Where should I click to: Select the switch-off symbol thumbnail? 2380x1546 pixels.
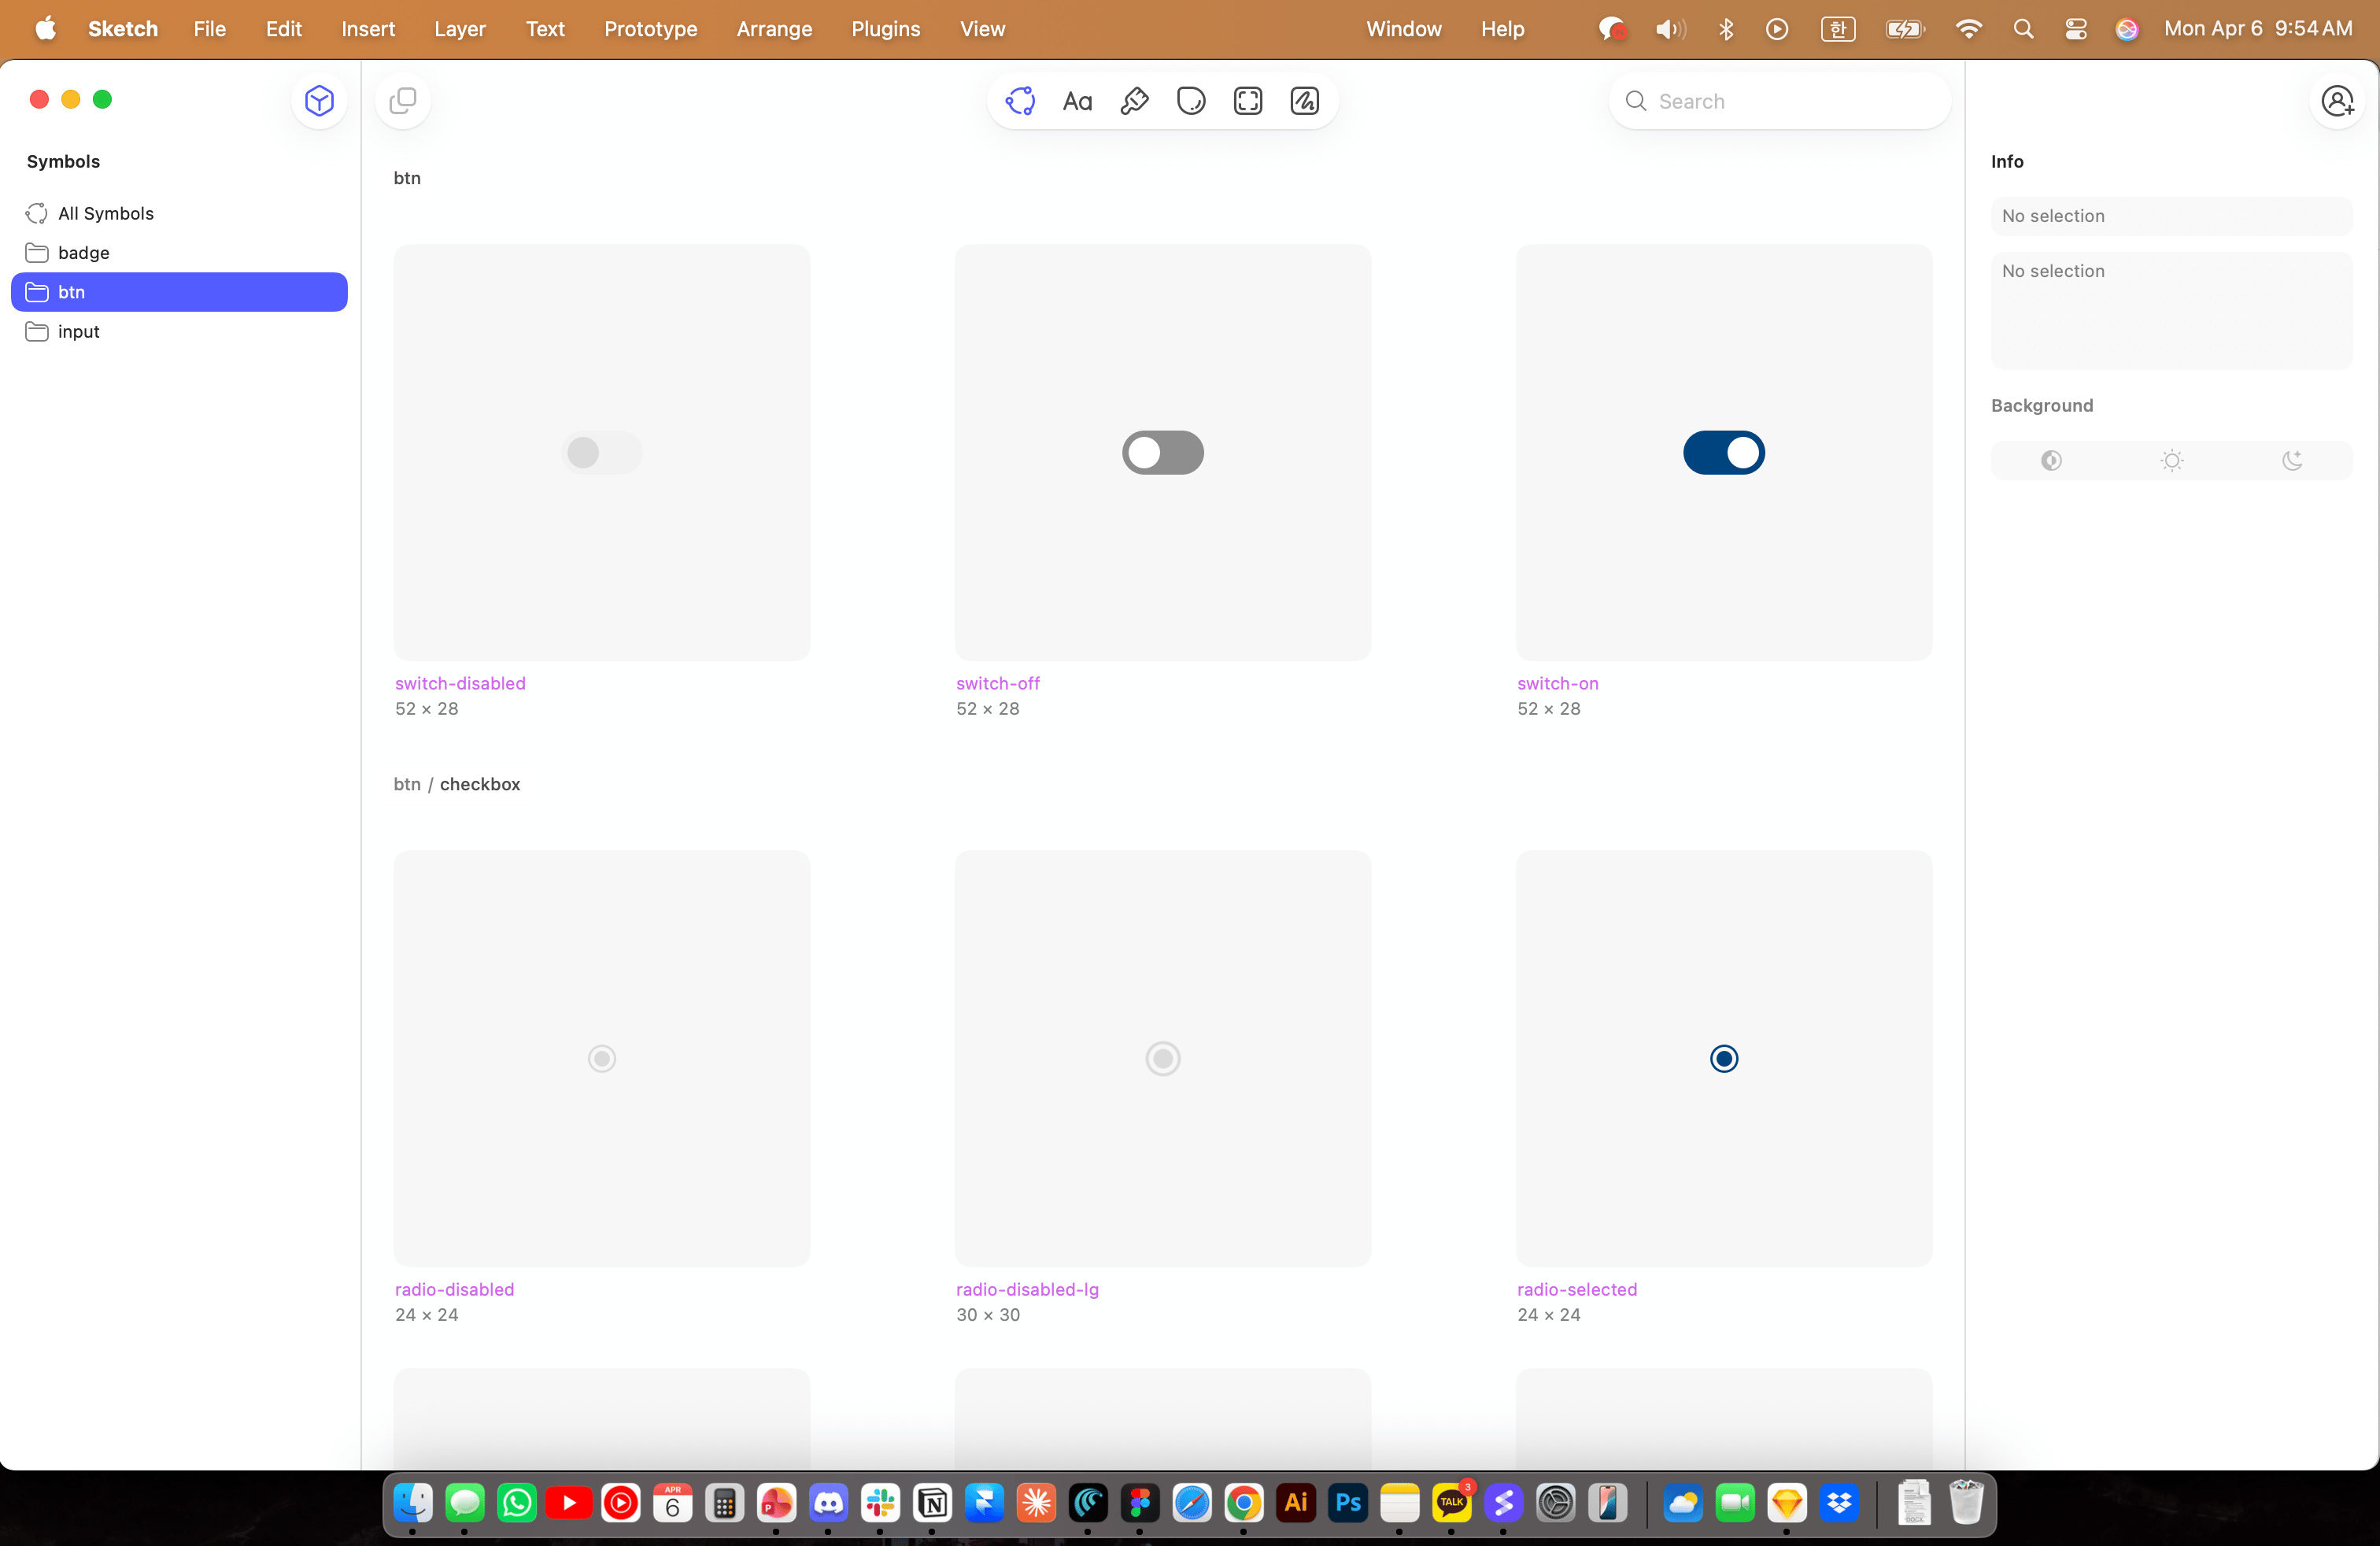pyautogui.click(x=1162, y=453)
